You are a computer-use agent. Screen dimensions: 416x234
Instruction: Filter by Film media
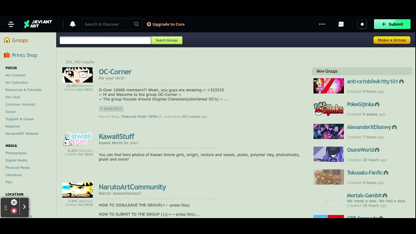point(9,182)
